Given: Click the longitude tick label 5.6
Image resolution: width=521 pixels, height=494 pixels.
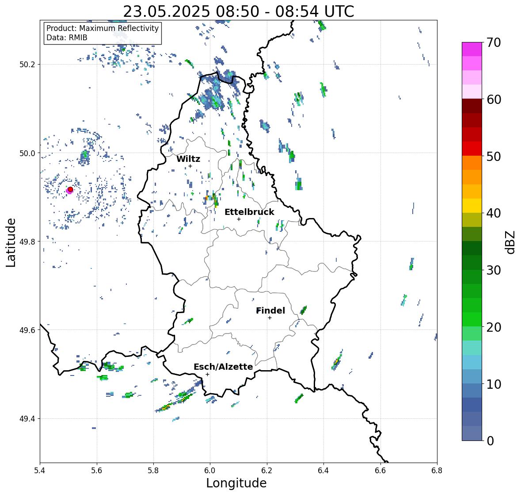Looking at the screenshot, I should tap(97, 471).
